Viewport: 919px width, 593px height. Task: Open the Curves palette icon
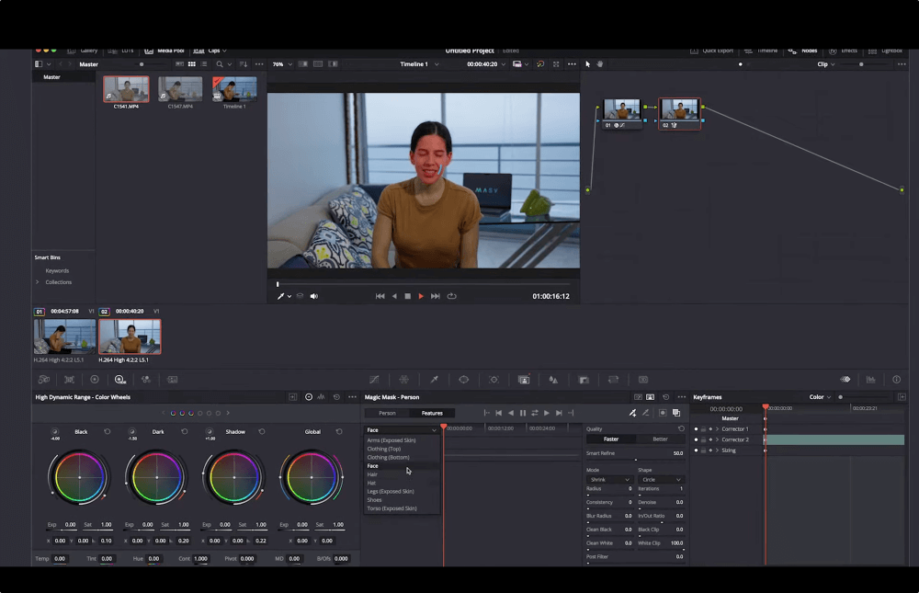coord(374,380)
